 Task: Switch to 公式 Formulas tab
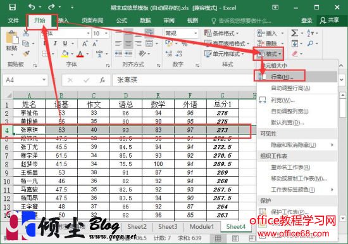click(121, 21)
